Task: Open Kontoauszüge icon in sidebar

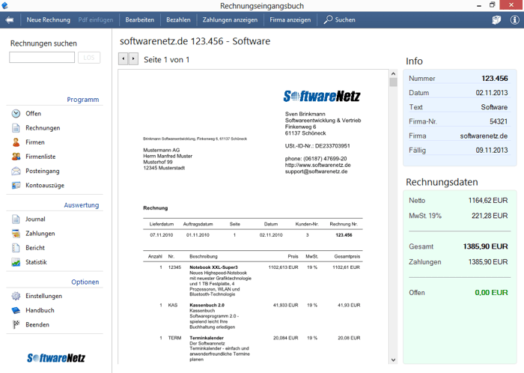Action: tap(16, 185)
